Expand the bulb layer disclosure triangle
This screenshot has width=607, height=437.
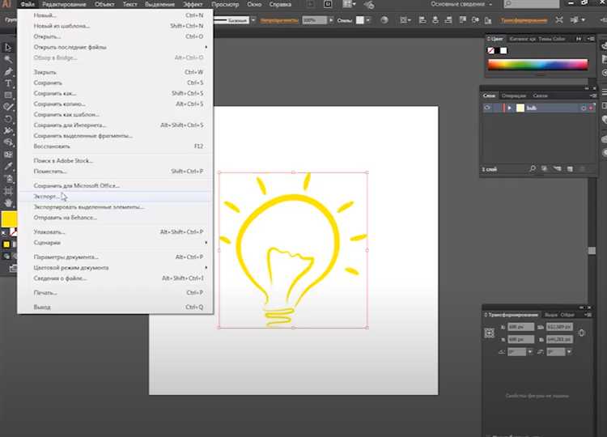pos(509,108)
